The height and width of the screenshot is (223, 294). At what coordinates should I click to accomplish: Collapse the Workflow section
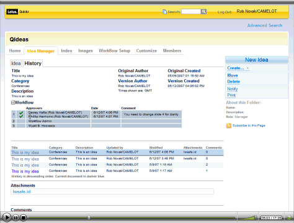[13, 103]
